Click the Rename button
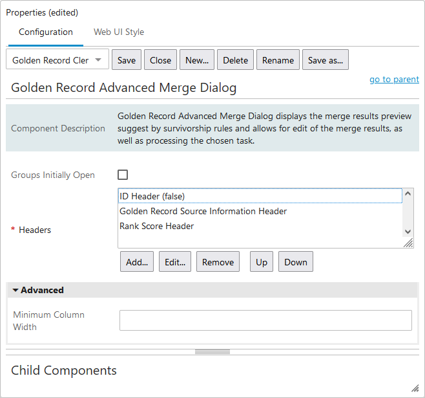This screenshot has height=398, width=425. coord(278,60)
